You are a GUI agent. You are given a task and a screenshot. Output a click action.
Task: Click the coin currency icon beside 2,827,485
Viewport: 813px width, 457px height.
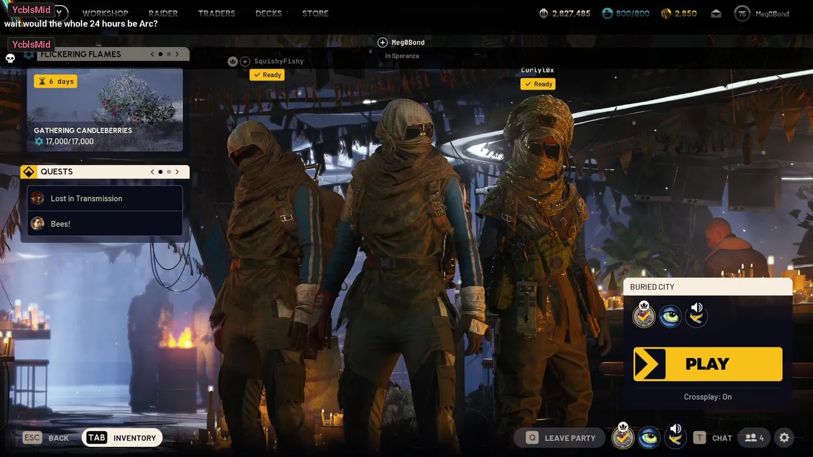[544, 13]
